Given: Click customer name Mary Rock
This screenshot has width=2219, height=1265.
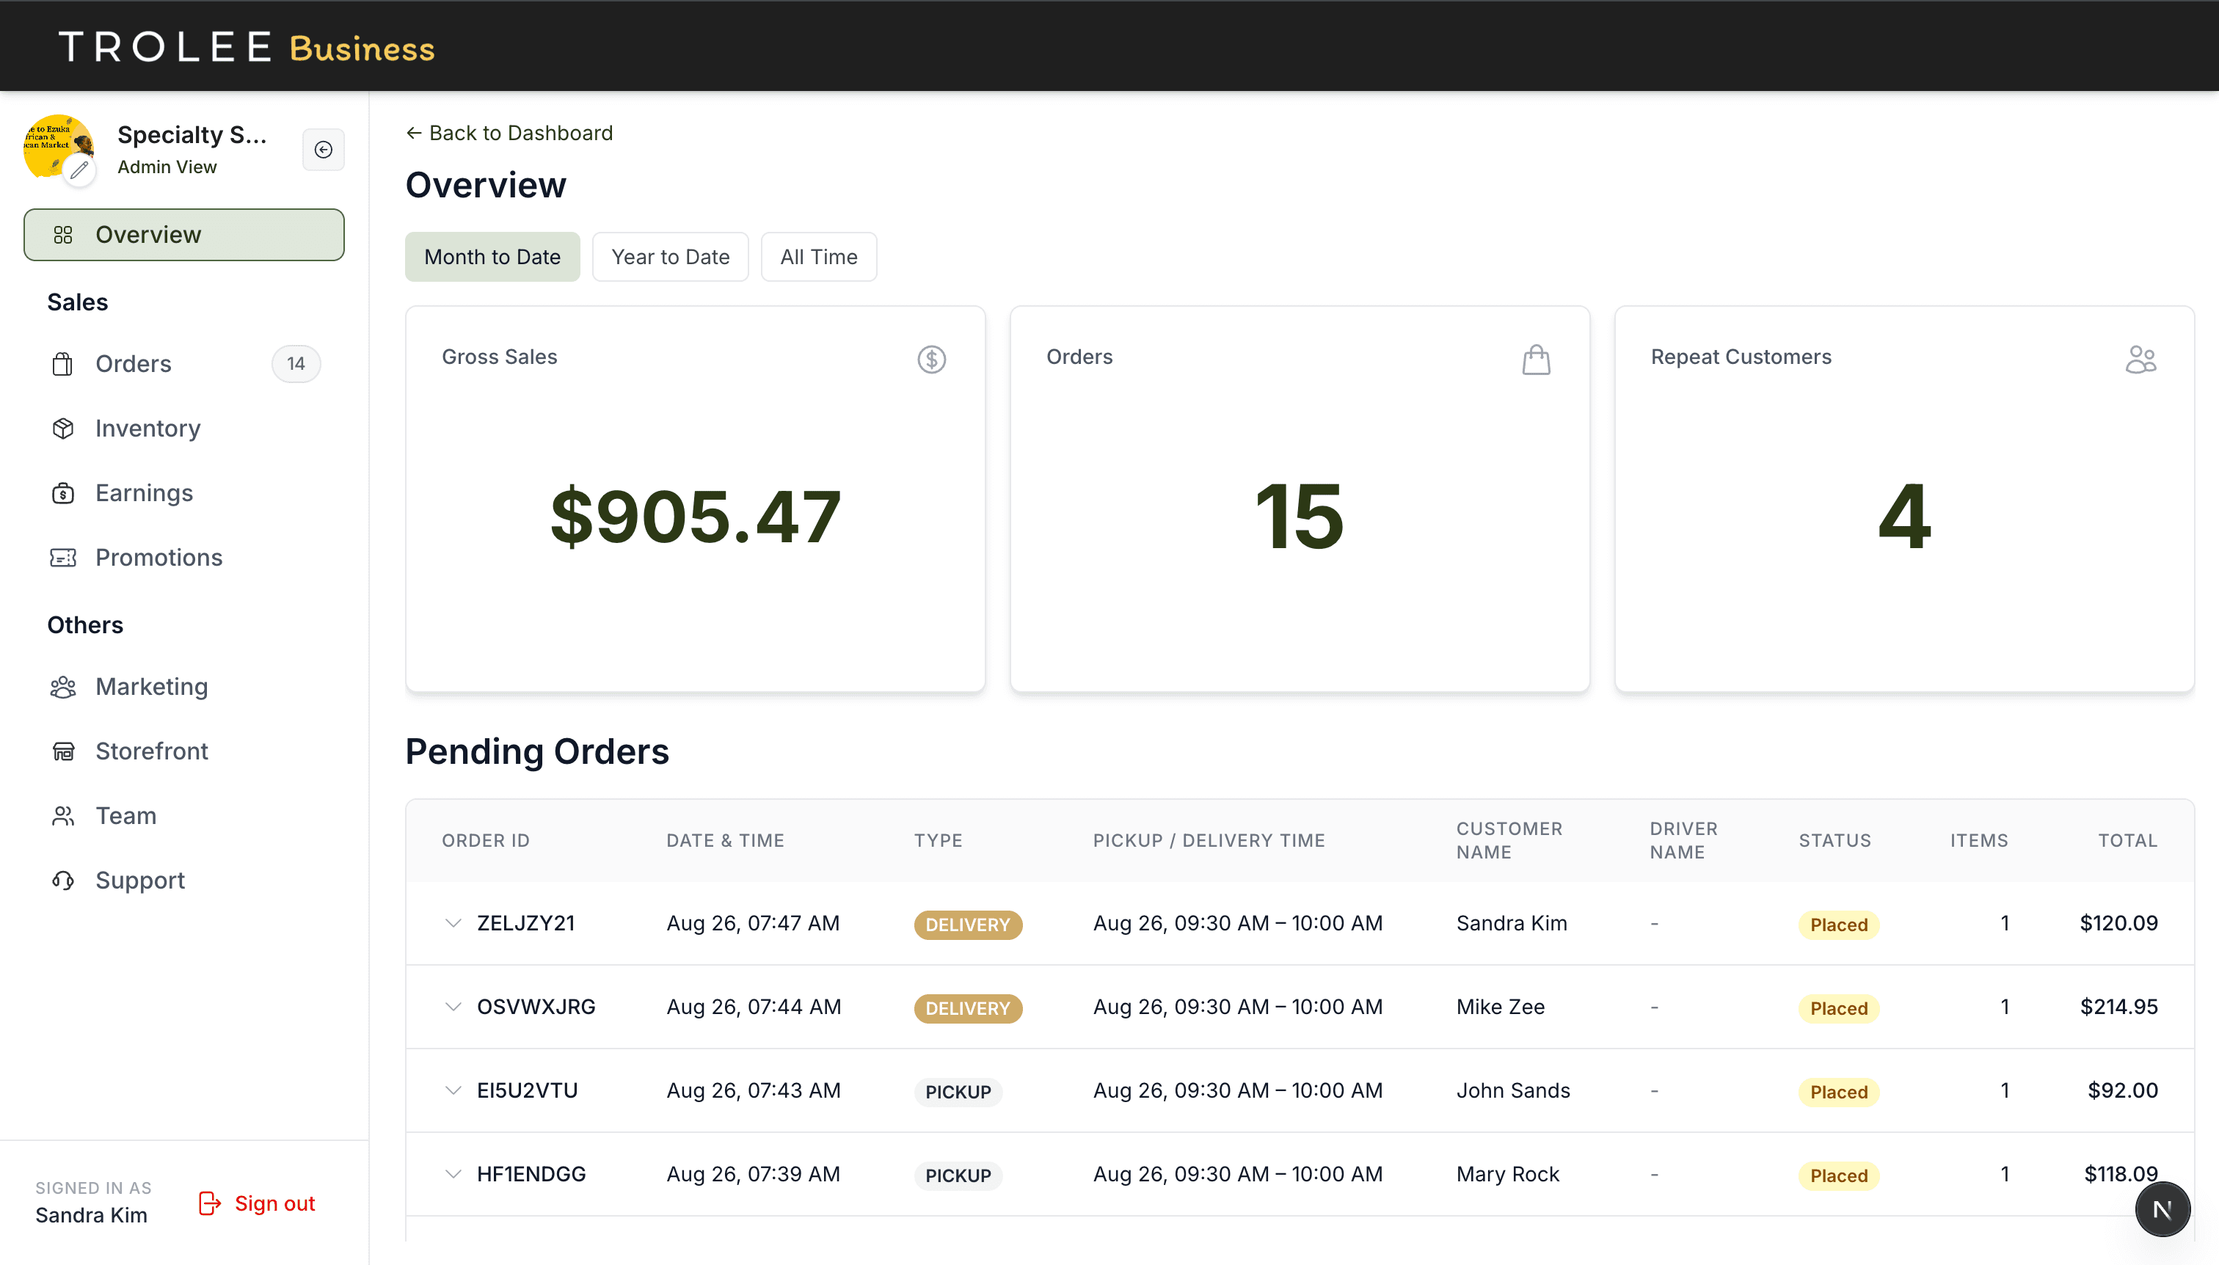Looking at the screenshot, I should (1508, 1174).
